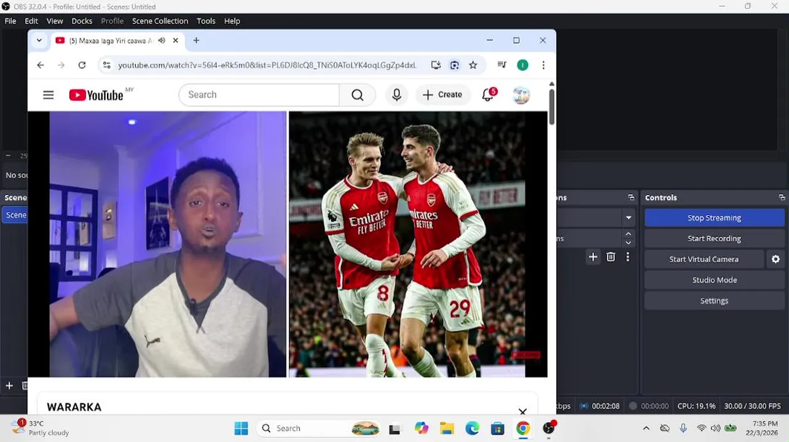Screen dimensions: 789x442
Task: Go forward in Chrome
Action: (x=61, y=65)
